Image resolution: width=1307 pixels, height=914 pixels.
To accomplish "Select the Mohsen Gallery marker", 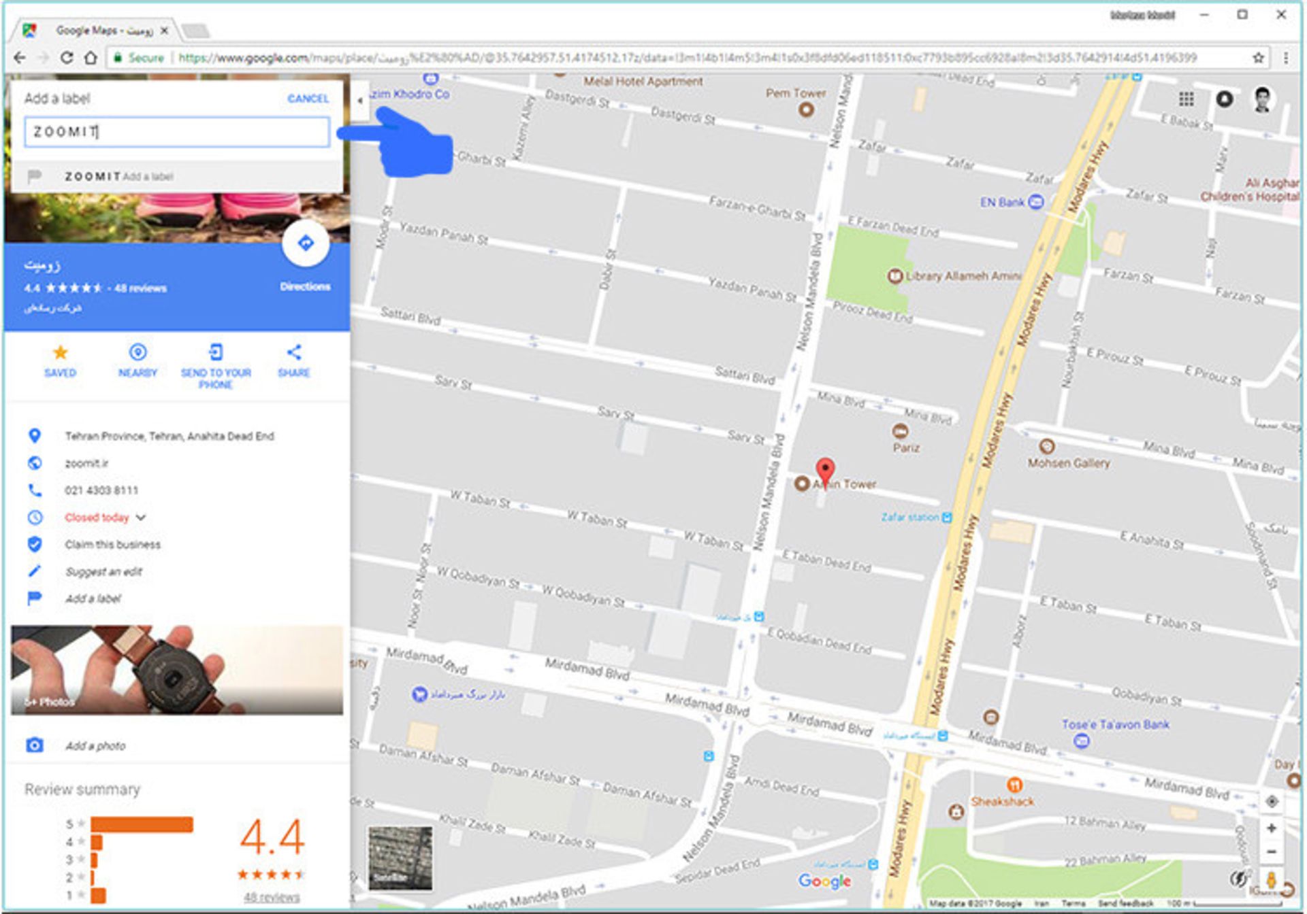I will point(1047,446).
